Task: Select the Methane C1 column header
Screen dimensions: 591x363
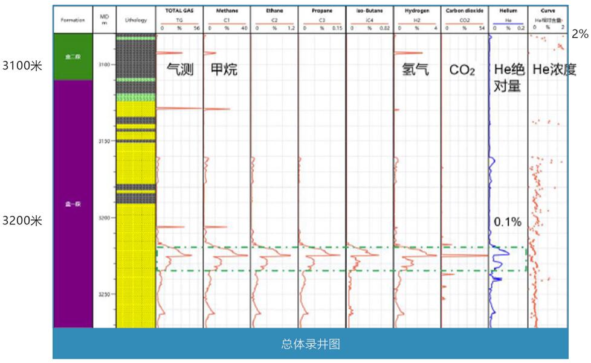Action: tap(227, 11)
